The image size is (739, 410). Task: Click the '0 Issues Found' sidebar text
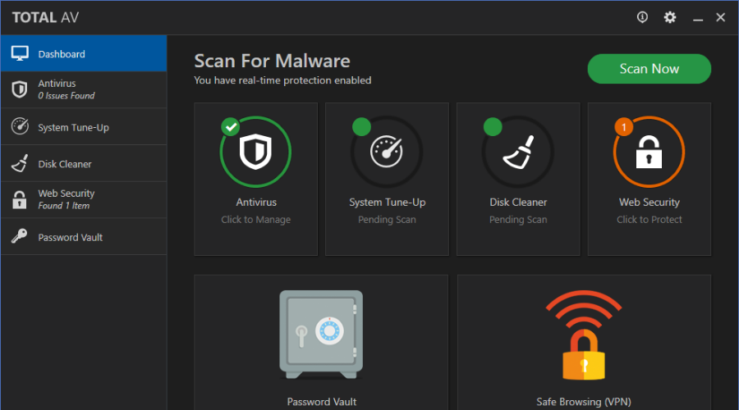[67, 96]
